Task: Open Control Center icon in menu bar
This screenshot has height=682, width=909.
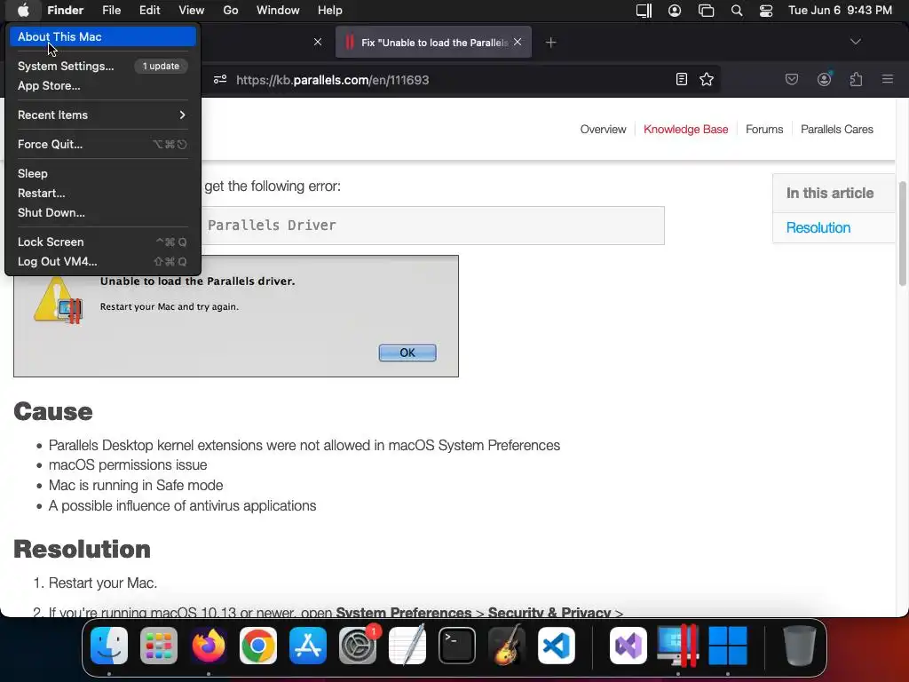Action: (x=766, y=11)
